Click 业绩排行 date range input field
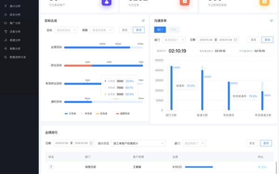The width and height of the screenshot is (279, 174). click(x=73, y=143)
